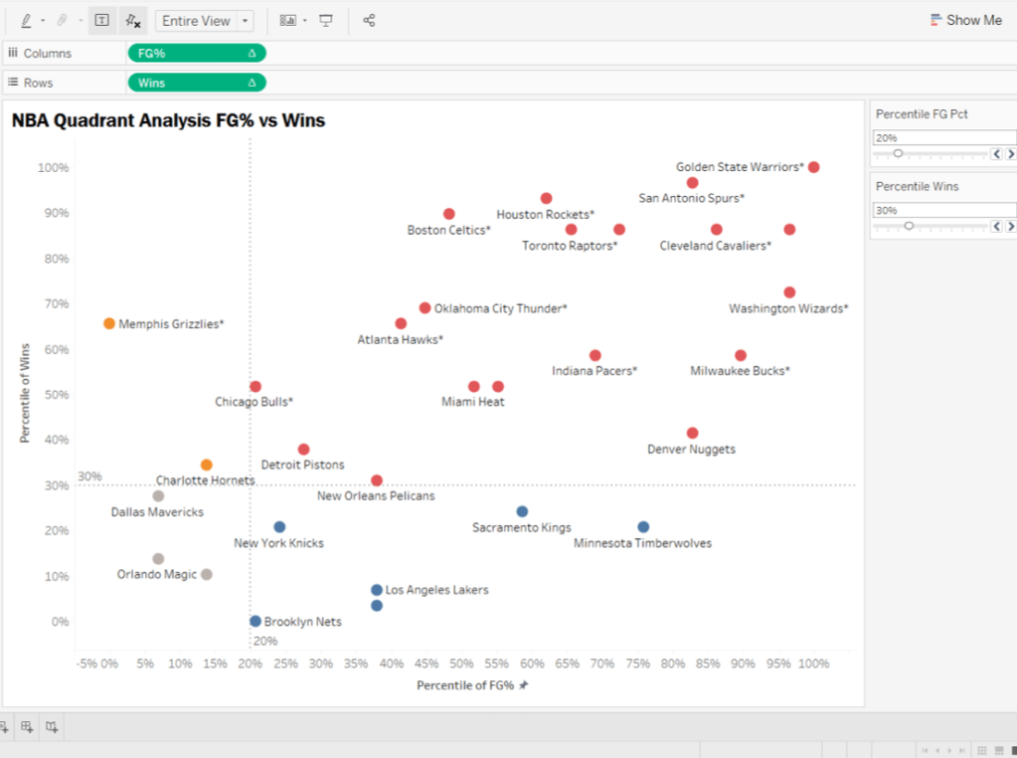1017x758 pixels.
Task: Click the share icon
Action: click(368, 20)
